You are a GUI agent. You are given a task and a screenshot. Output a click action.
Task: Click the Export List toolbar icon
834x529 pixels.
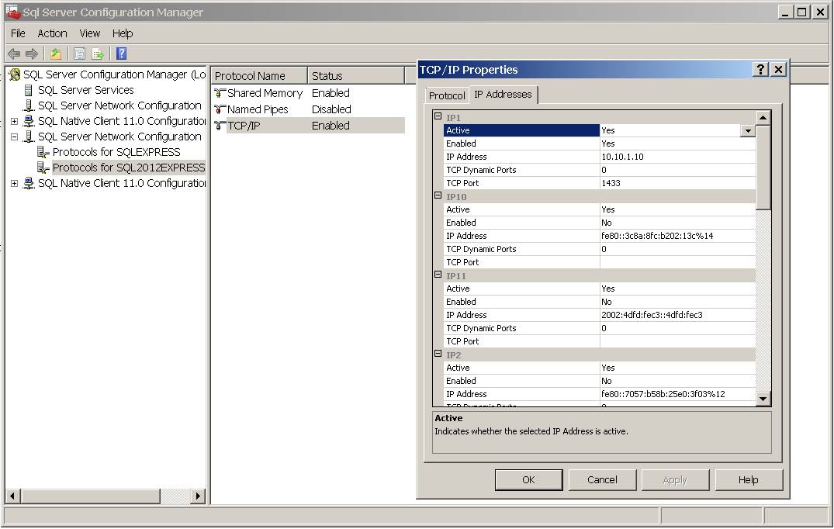point(98,54)
